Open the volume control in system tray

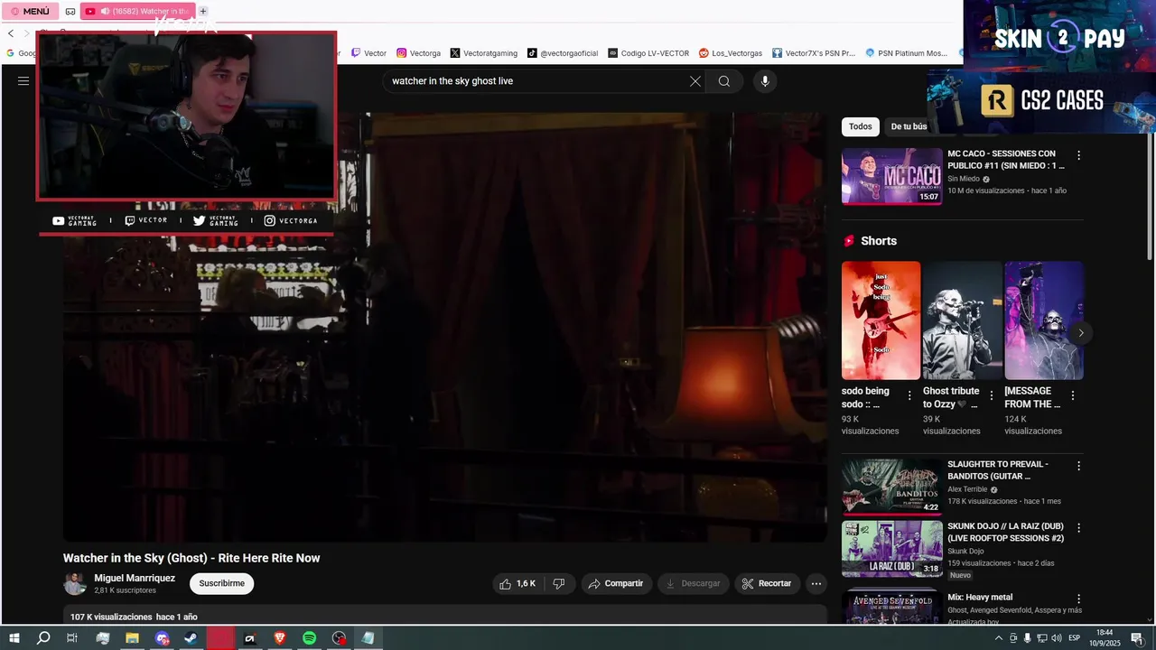(1056, 638)
